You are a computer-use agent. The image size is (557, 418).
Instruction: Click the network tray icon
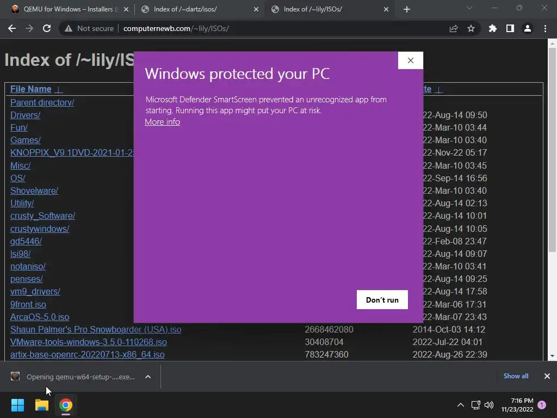[475, 405]
